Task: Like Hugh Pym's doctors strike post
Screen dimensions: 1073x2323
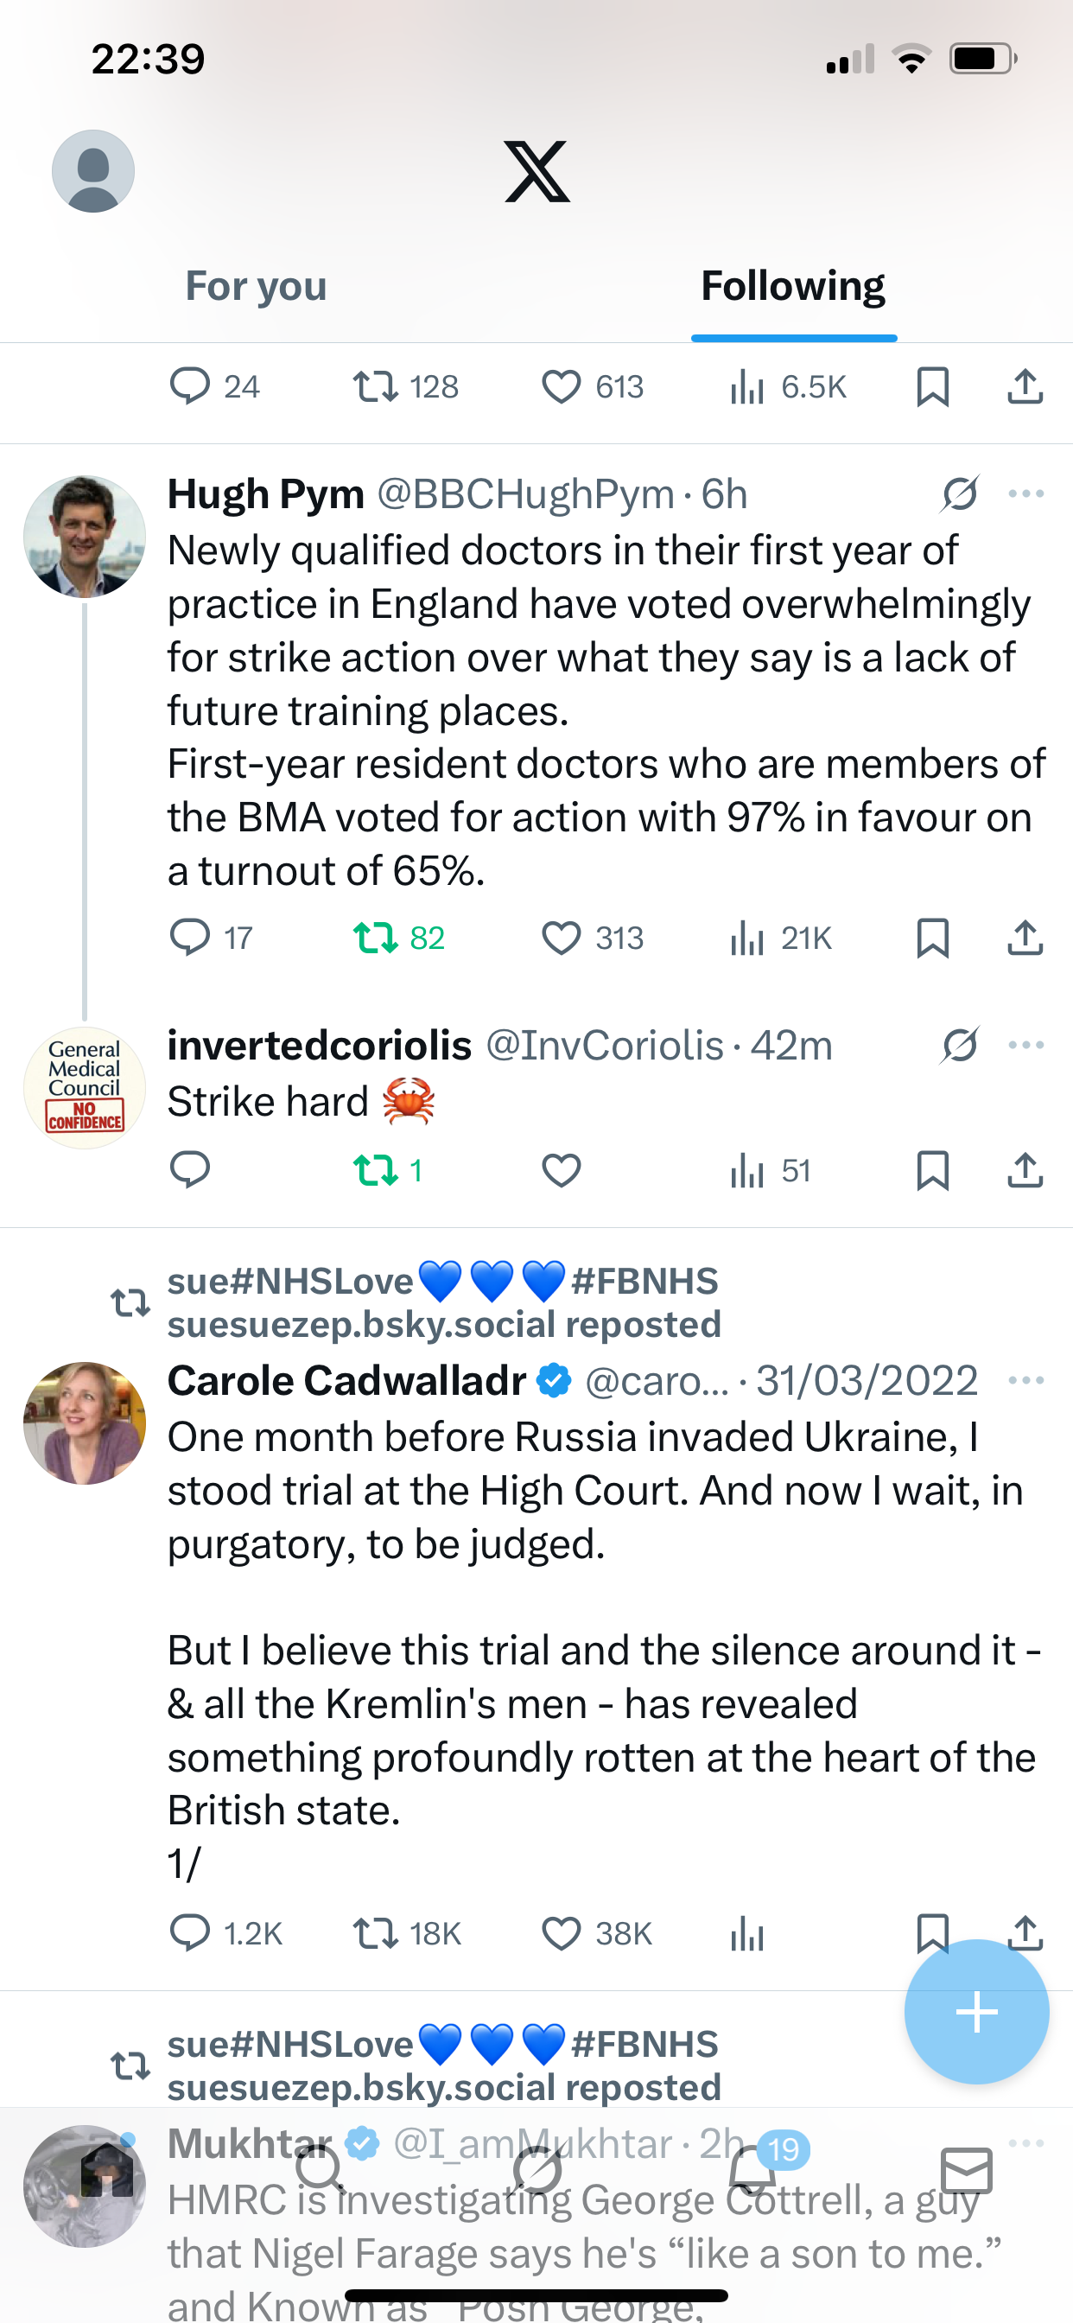Action: (561, 938)
